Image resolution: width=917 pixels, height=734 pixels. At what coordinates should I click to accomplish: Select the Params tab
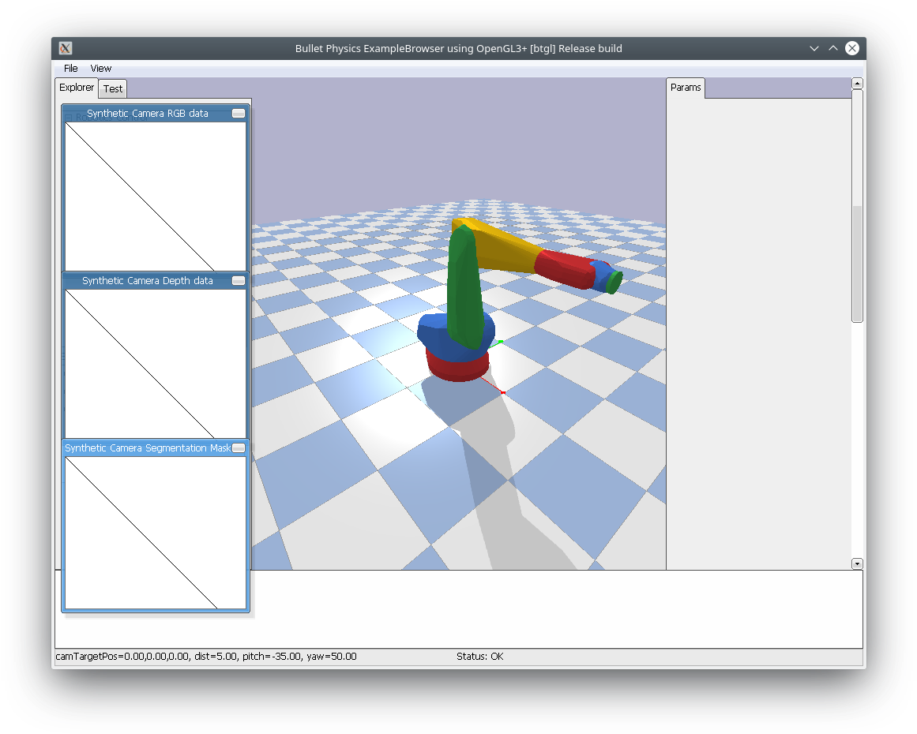pyautogui.click(x=686, y=88)
